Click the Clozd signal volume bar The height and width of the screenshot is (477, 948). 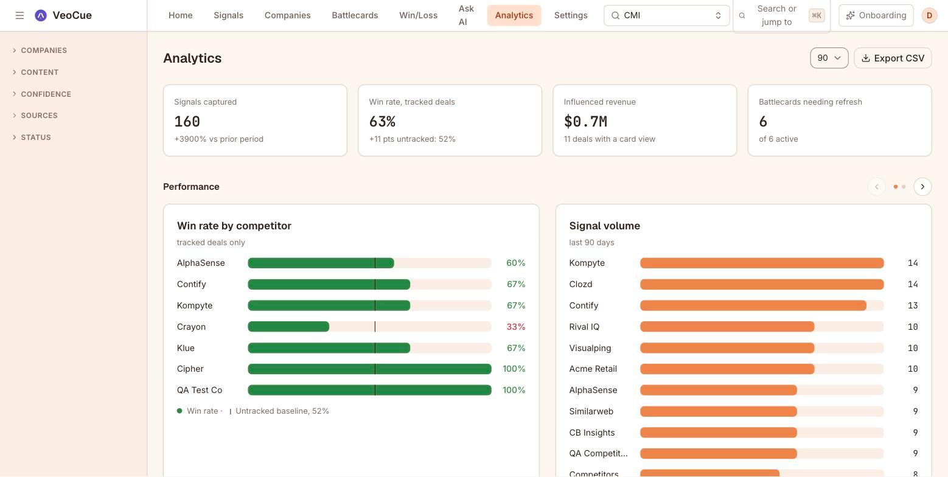point(762,284)
